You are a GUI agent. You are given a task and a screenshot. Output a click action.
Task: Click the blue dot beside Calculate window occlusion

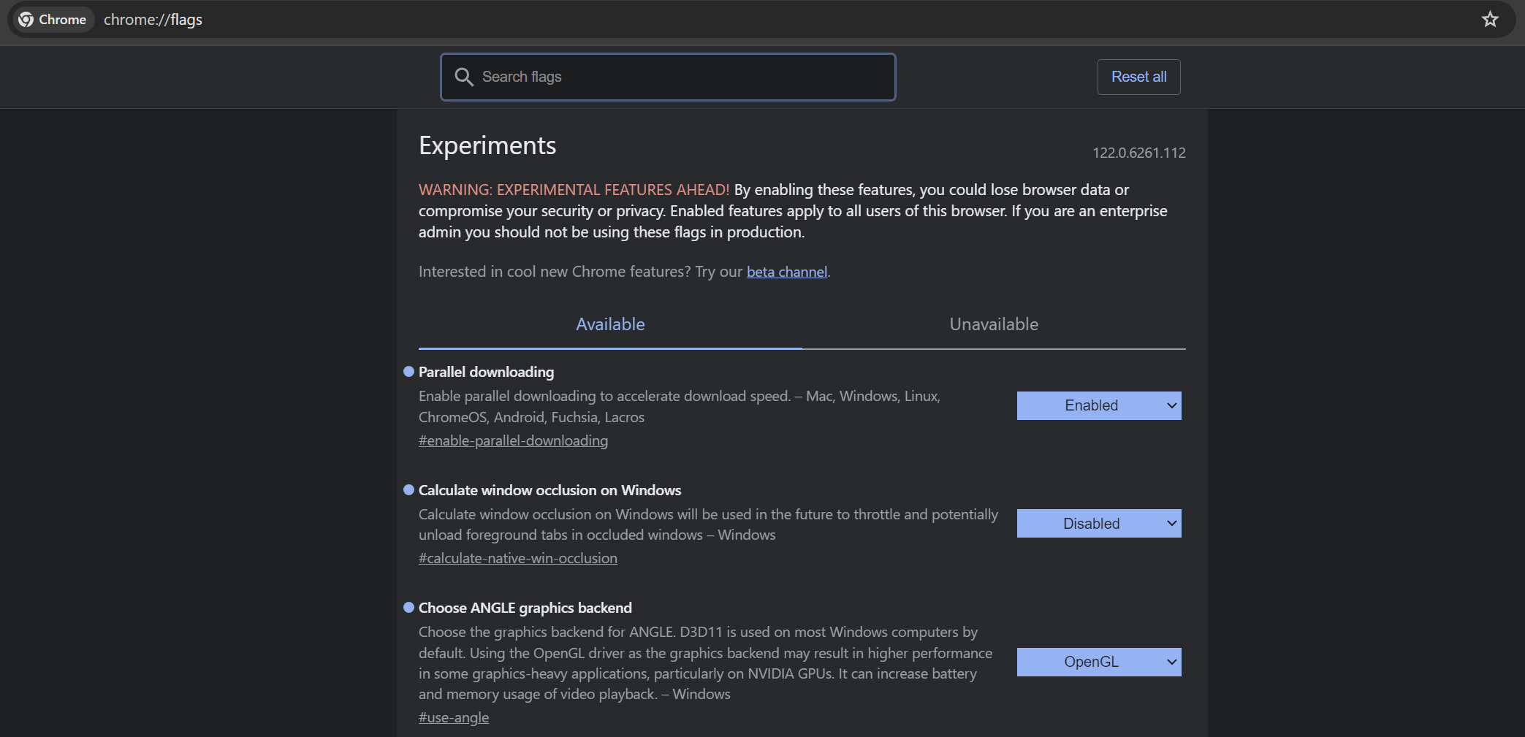(x=408, y=490)
